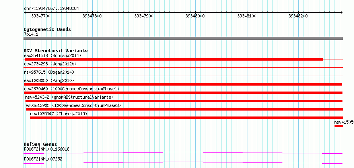Click the 39347800 ruler coordinate

[92, 16]
